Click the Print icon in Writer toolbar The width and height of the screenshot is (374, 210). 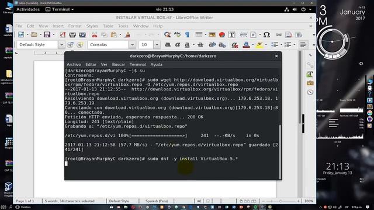pos(72,35)
